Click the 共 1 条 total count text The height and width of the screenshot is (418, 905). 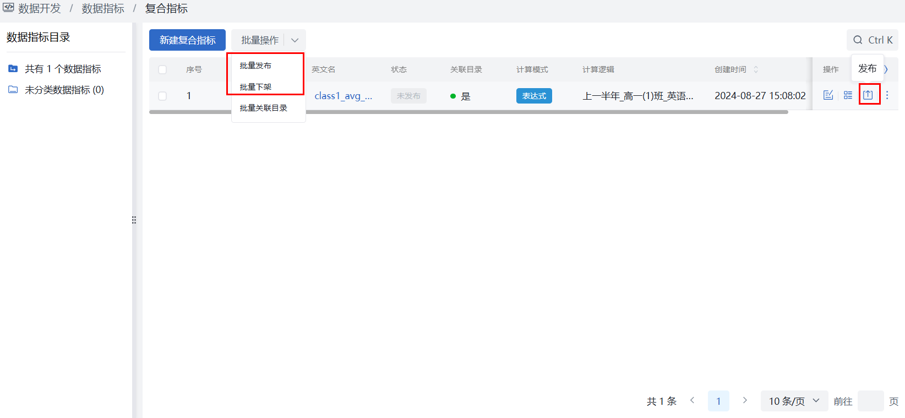(662, 401)
